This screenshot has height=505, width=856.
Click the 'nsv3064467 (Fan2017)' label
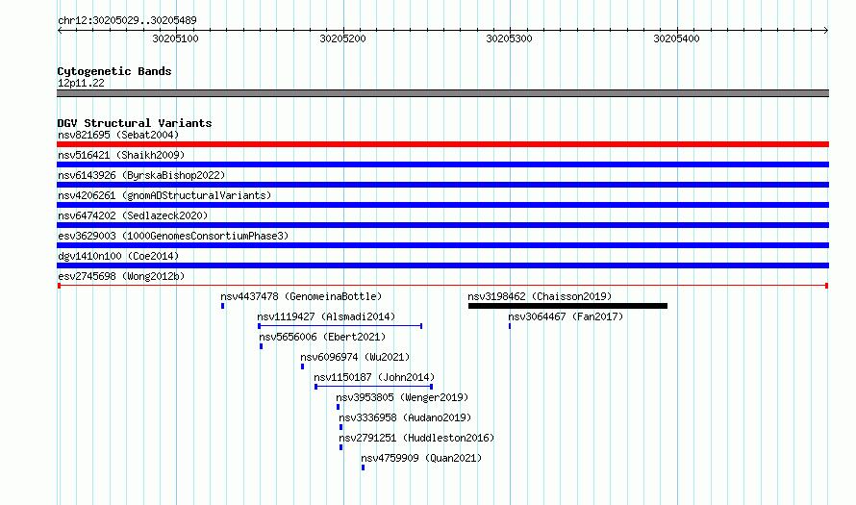pos(566,316)
